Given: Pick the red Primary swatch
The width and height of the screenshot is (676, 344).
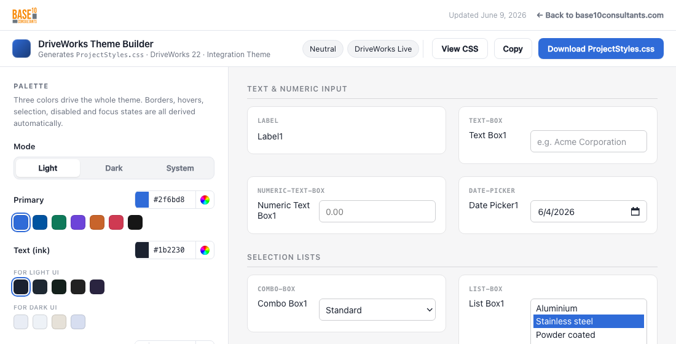Looking at the screenshot, I should (x=116, y=222).
